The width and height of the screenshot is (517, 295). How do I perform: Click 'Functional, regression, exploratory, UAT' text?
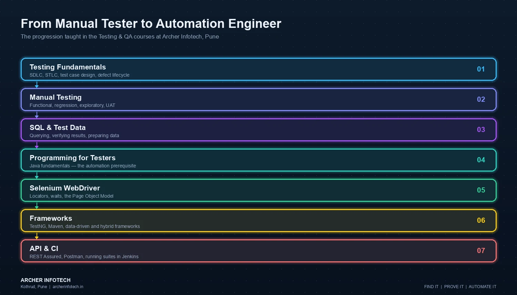tap(72, 105)
